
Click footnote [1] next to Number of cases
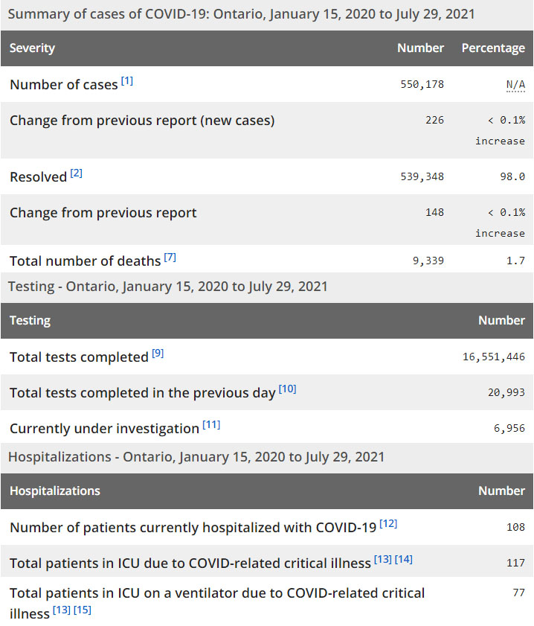(x=127, y=80)
